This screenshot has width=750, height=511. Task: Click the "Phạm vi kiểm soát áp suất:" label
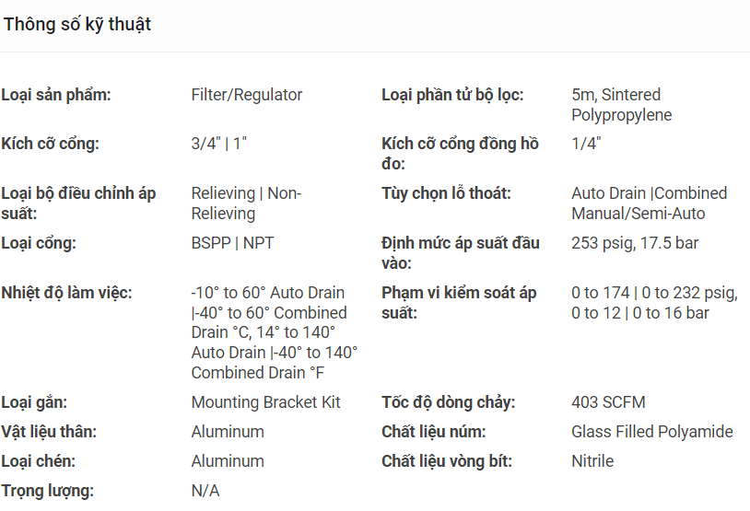pos(459,303)
